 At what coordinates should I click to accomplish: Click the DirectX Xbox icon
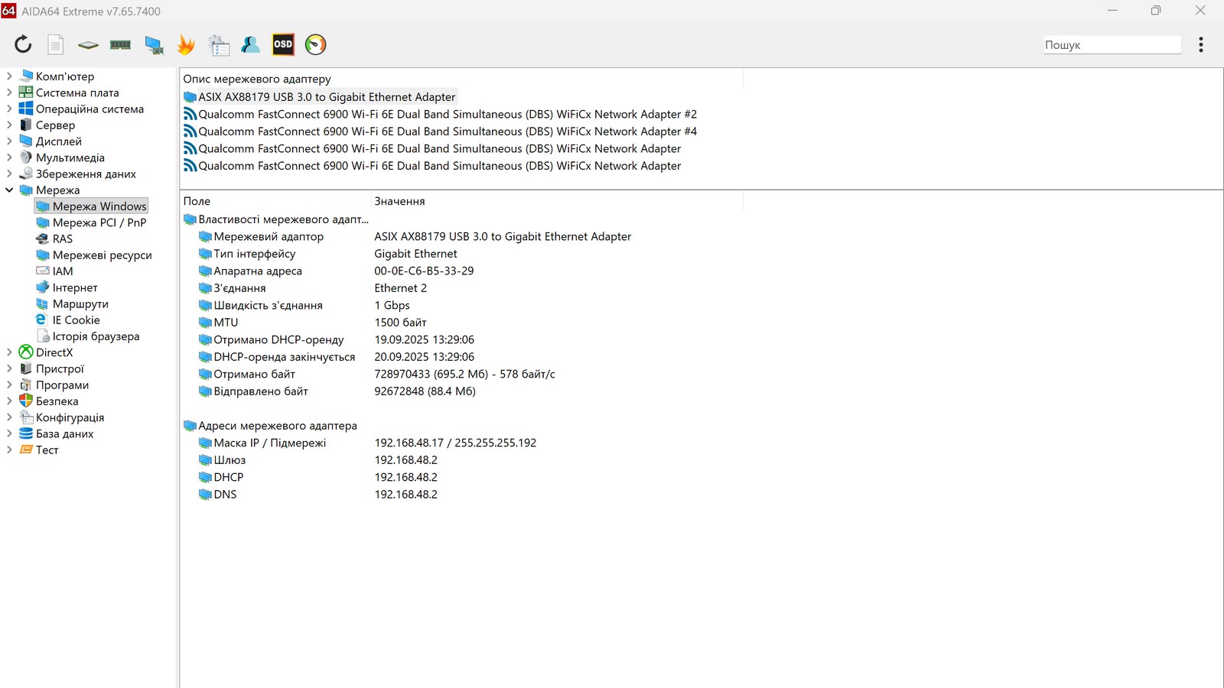tap(26, 352)
